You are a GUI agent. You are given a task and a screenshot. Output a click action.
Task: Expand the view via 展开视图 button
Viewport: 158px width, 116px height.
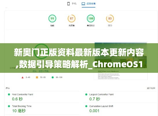151,88
